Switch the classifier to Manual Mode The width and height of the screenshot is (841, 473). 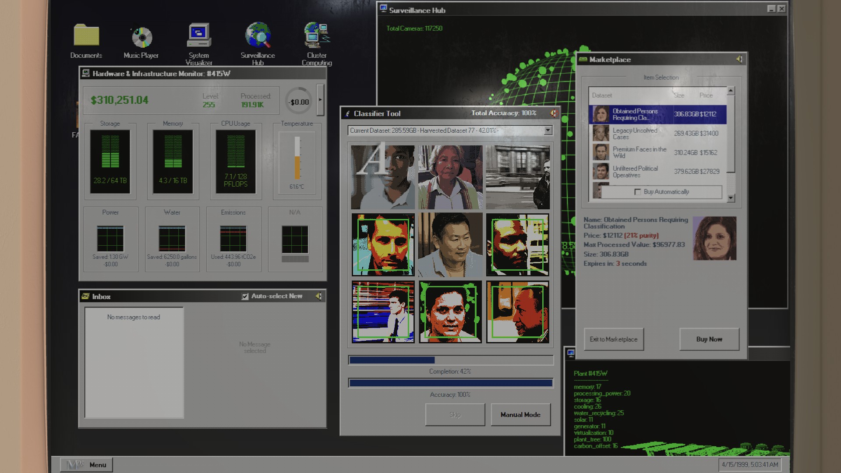click(x=520, y=415)
